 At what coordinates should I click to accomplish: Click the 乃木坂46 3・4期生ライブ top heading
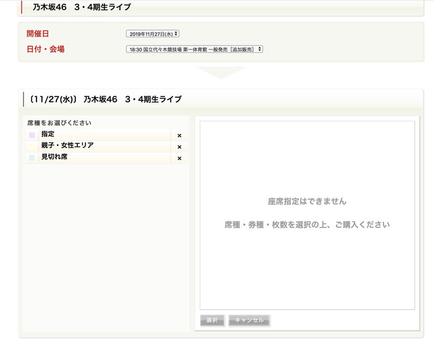(x=81, y=7)
